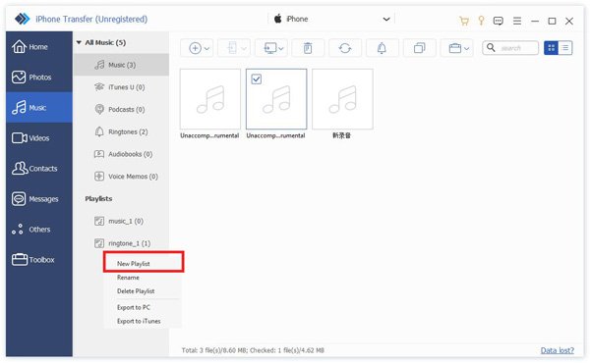Viewport: 590px width, 363px height.
Task: Switch to list view mode
Action: click(x=565, y=48)
